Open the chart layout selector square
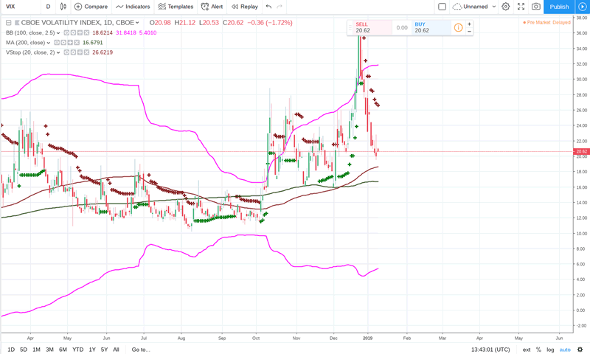Screen dimensions: 590x354 click(442, 7)
